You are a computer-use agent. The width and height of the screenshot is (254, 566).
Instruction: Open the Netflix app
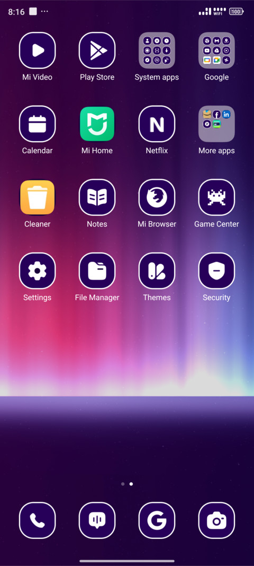click(x=157, y=124)
